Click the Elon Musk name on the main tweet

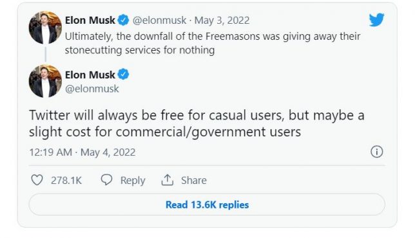[x=90, y=75]
